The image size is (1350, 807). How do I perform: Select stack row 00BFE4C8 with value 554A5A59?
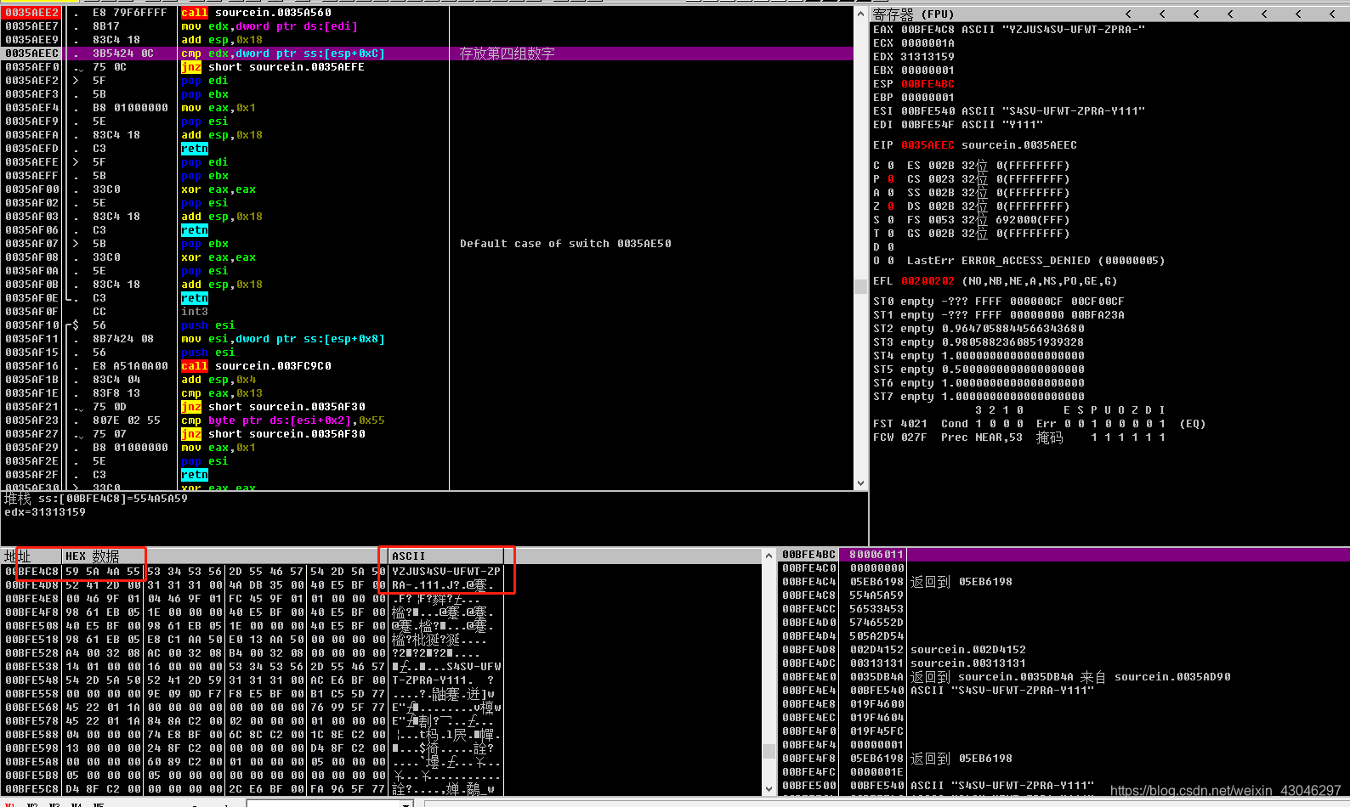1064,595
